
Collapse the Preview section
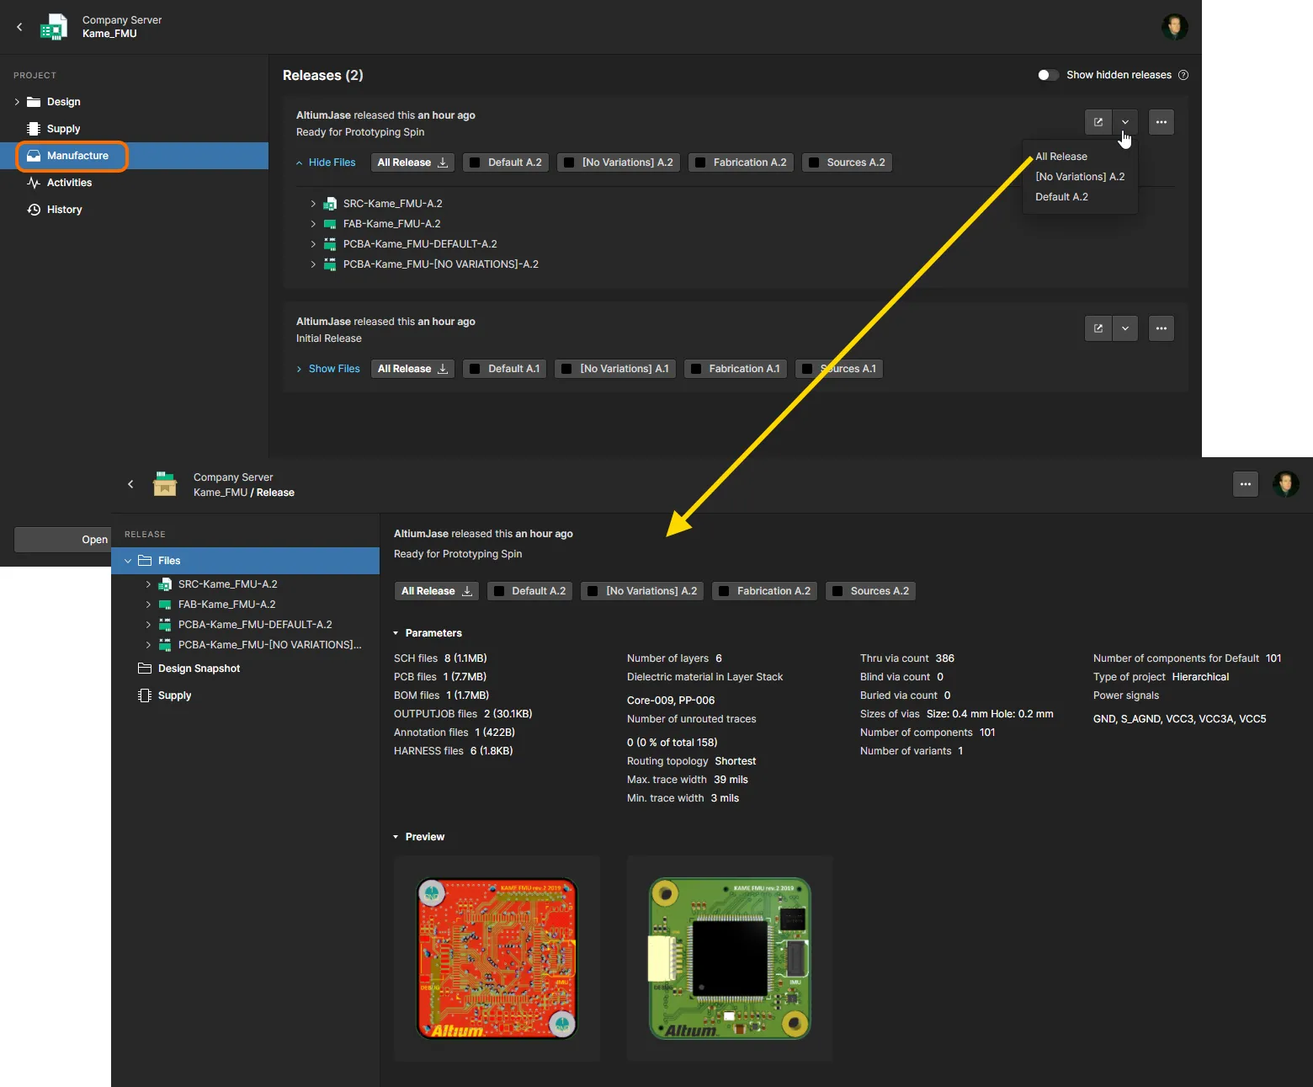pos(396,837)
